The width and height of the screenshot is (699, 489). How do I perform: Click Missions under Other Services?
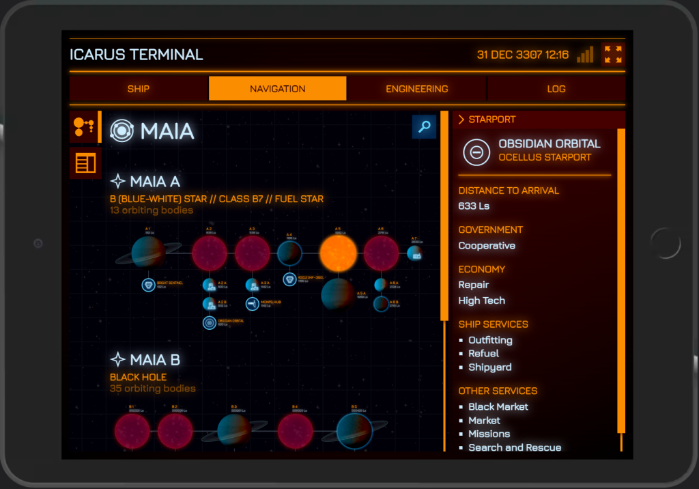(x=489, y=434)
